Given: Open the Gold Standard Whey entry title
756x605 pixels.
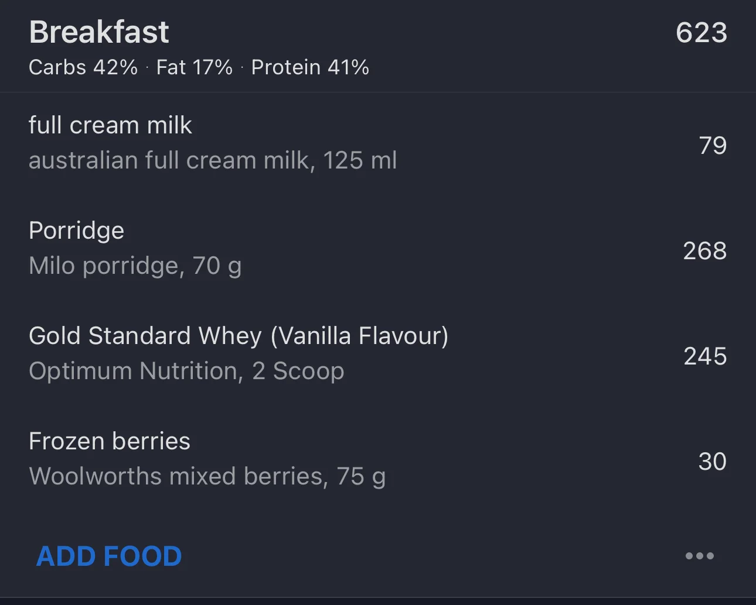Looking at the screenshot, I should pos(147,336).
